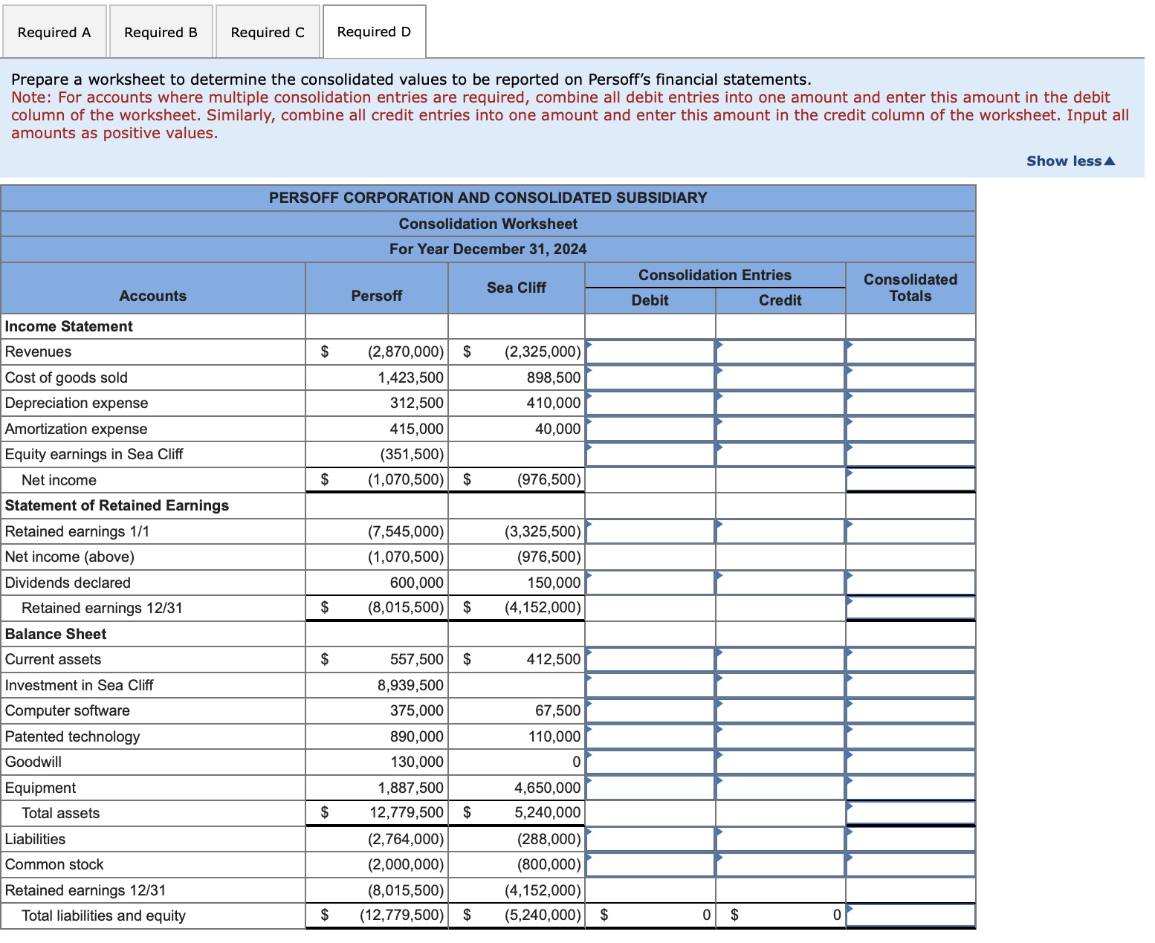Select Patented technology debit field
Image resolution: width=1155 pixels, height=943 pixels.
tap(650, 736)
